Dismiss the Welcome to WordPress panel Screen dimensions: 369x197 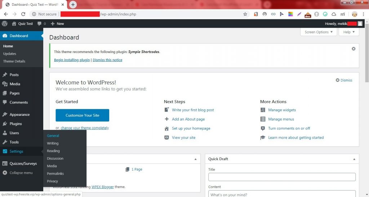(x=344, y=80)
